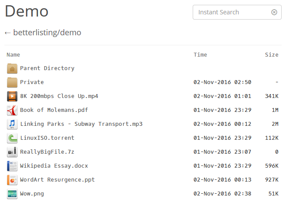The image size is (286, 209).
Task: Go back using the arrow before betterlisting/demo
Action: coord(7,33)
